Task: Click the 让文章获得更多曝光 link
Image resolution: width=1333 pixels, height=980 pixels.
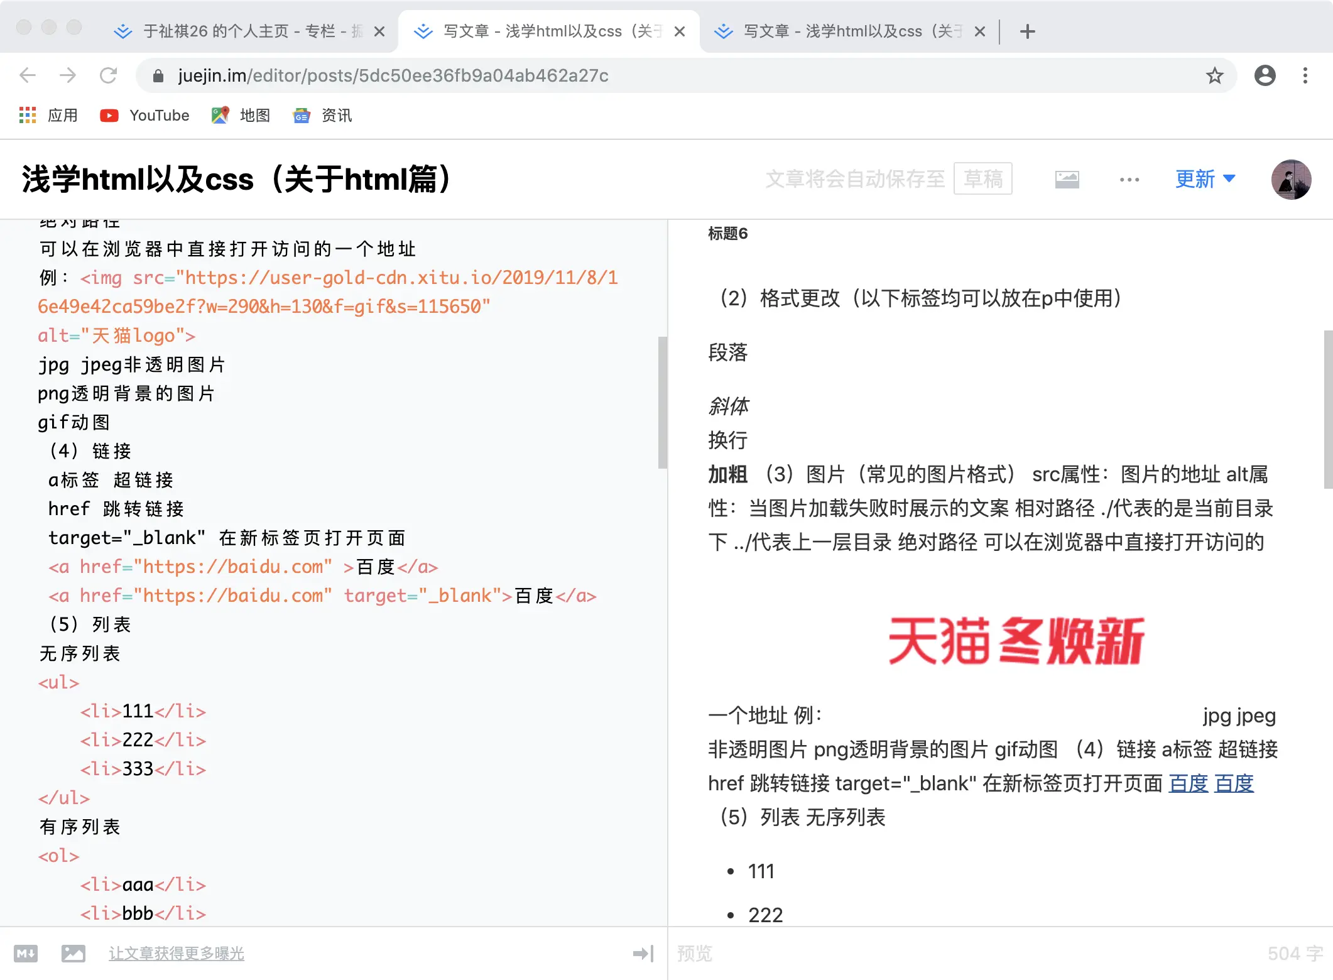Action: coord(177,954)
